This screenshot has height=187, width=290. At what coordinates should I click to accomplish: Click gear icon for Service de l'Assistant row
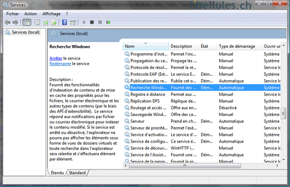click(127, 155)
